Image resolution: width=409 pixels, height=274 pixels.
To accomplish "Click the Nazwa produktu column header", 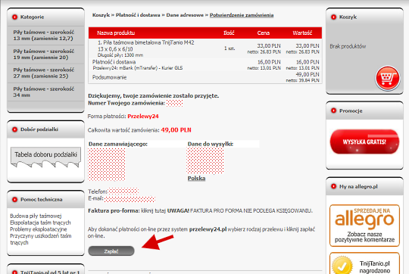I will pyautogui.click(x=116, y=33).
